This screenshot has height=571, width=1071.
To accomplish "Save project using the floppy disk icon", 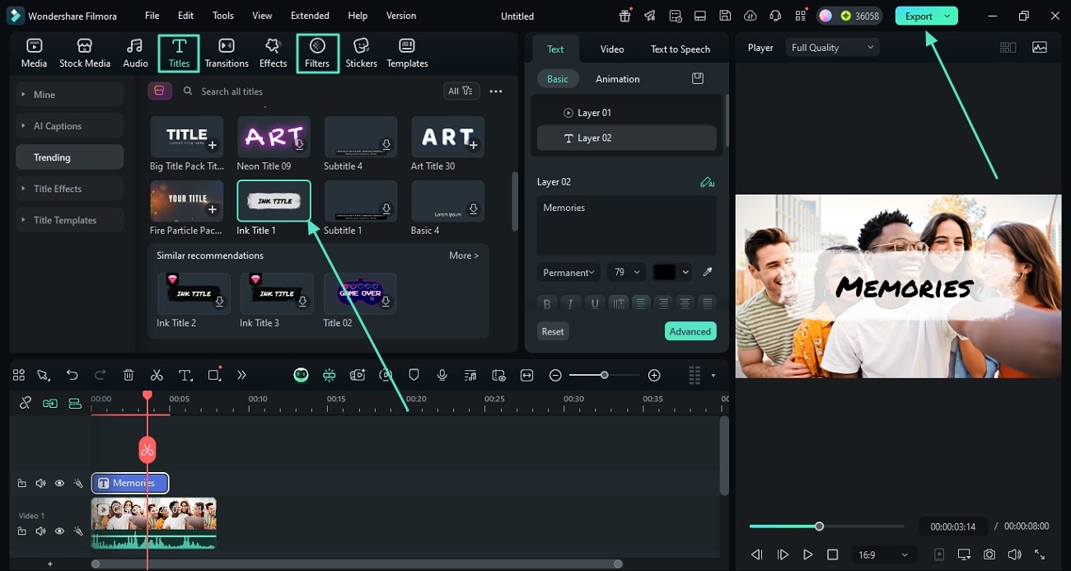I will tap(725, 16).
